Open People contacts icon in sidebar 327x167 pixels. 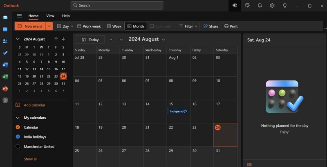point(5,41)
